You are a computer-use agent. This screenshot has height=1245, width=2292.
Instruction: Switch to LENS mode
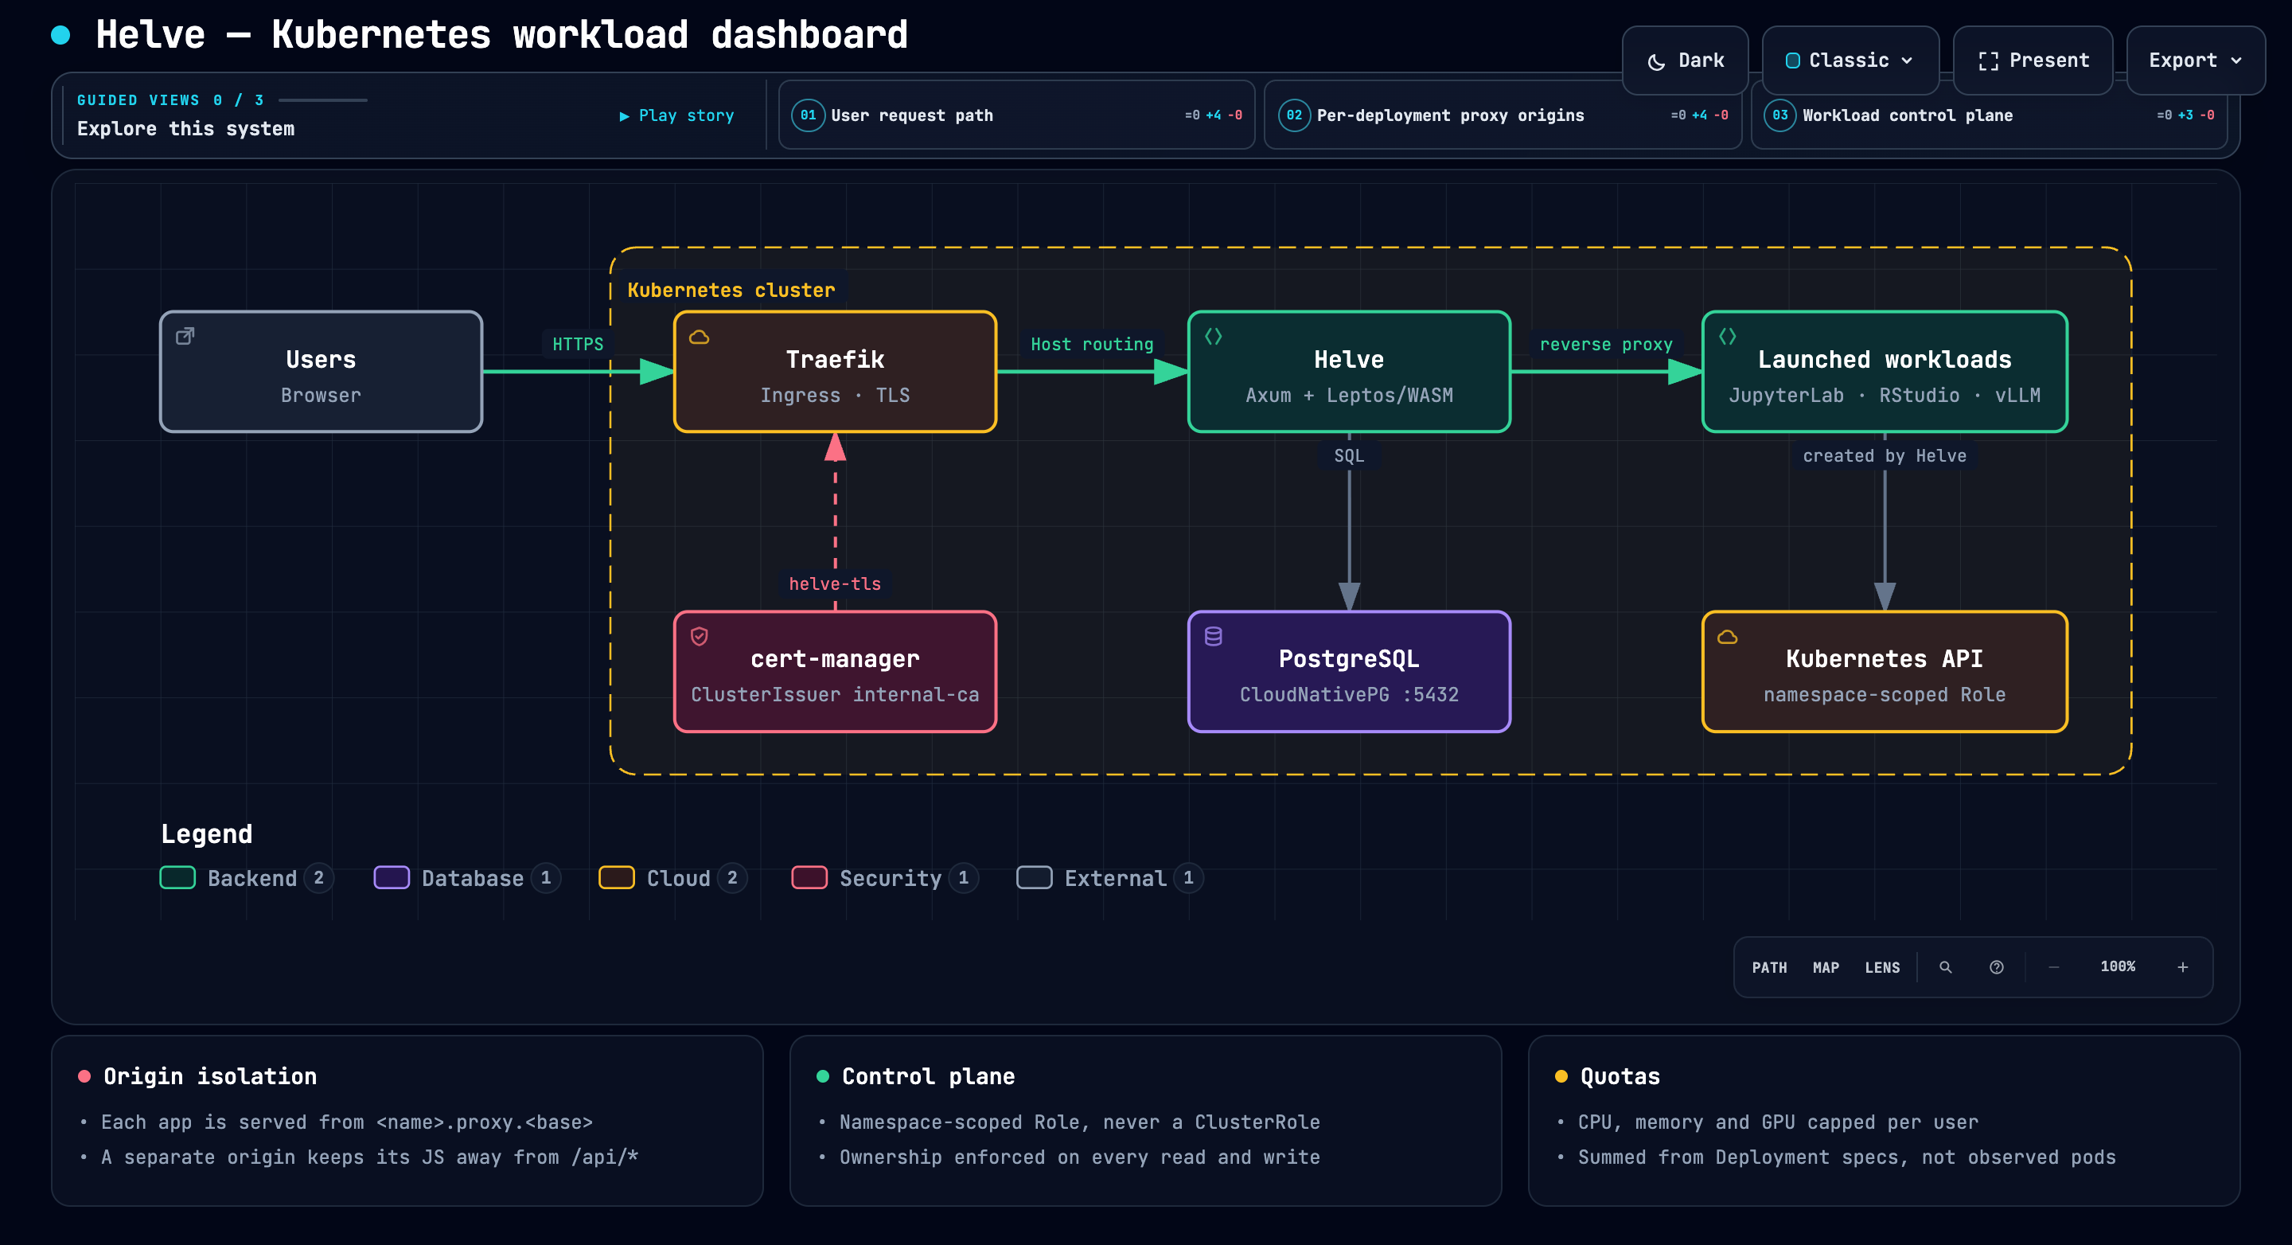[1883, 967]
